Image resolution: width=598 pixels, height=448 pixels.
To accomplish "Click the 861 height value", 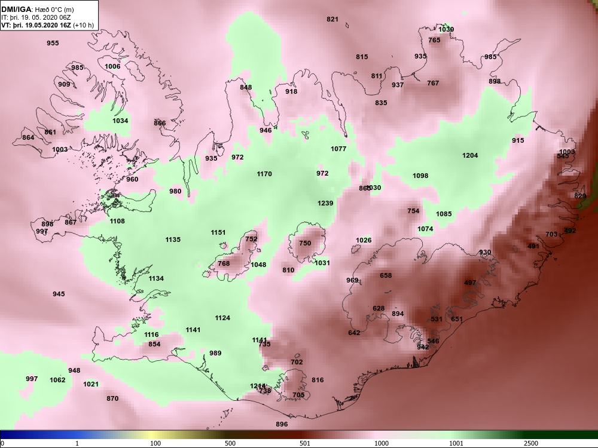I will tap(50, 132).
